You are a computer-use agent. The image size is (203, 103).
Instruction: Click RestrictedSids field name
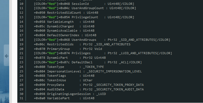click(60, 44)
